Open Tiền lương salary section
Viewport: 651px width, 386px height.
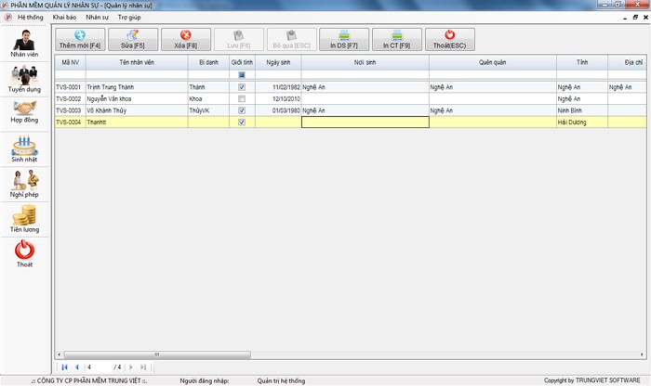click(25, 219)
